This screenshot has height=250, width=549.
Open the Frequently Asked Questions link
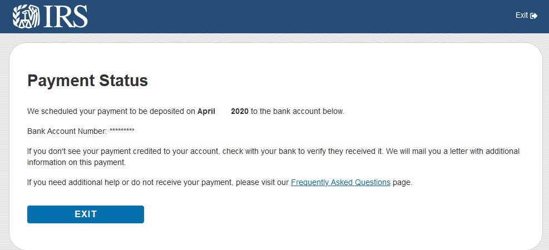click(340, 182)
